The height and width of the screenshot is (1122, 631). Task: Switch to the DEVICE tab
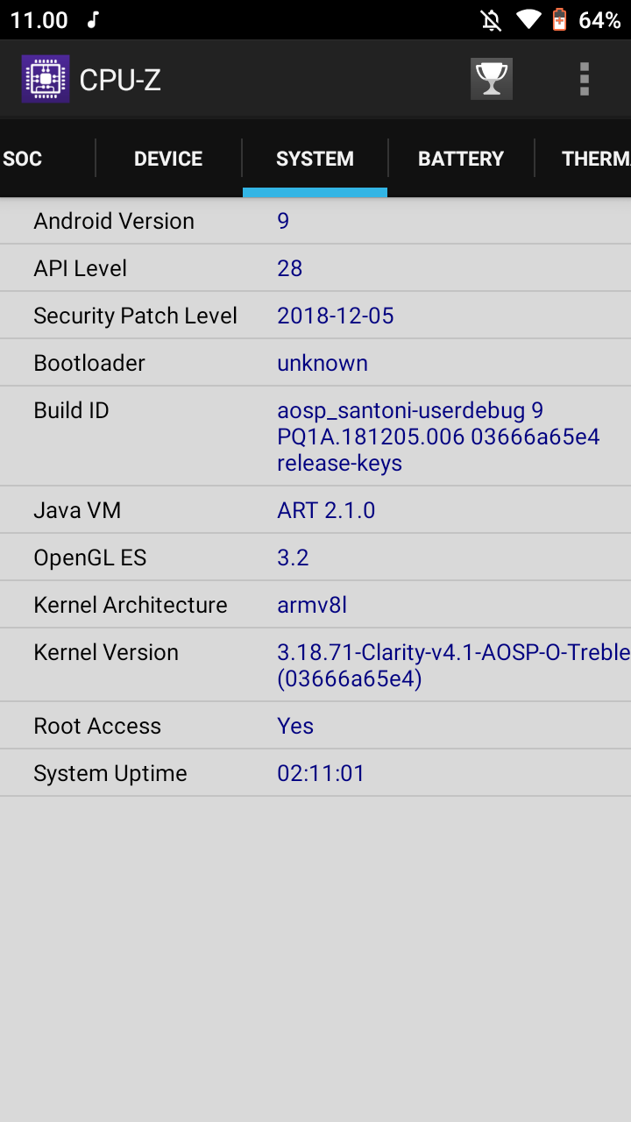[168, 159]
